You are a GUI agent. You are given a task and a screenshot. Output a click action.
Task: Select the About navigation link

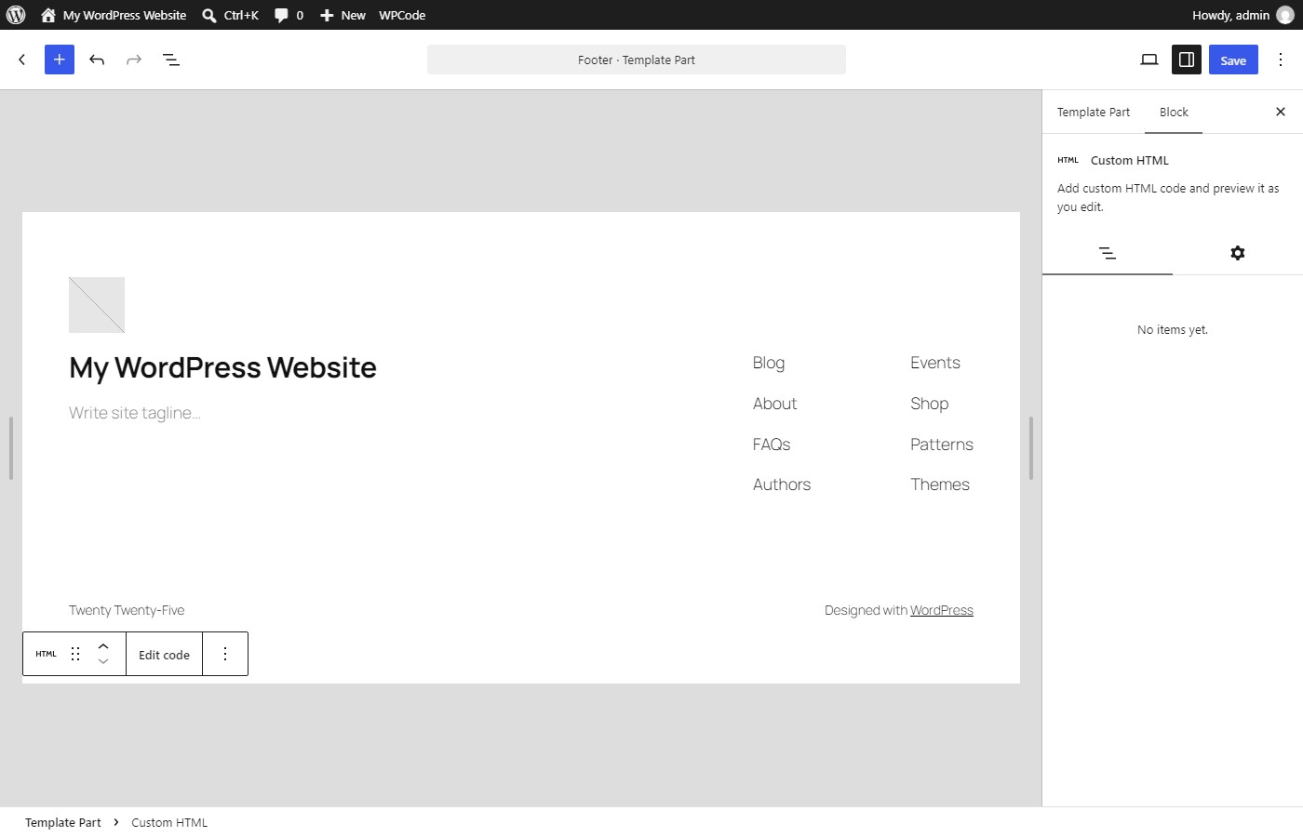coord(775,404)
